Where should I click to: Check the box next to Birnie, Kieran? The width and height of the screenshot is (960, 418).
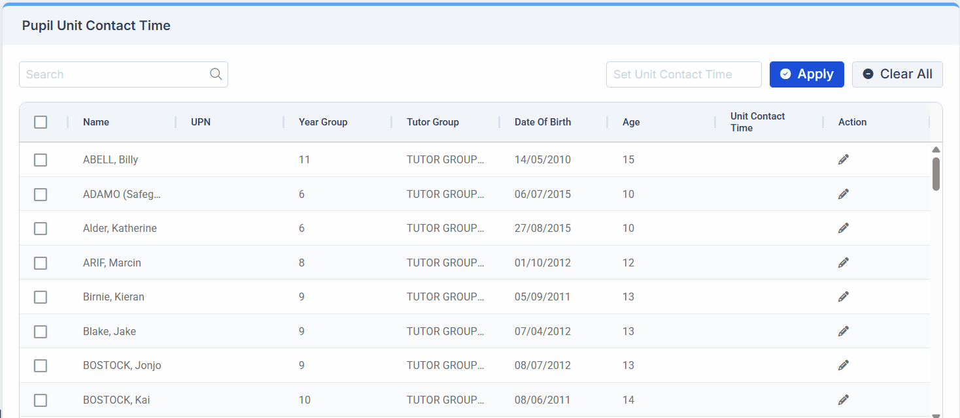click(41, 297)
